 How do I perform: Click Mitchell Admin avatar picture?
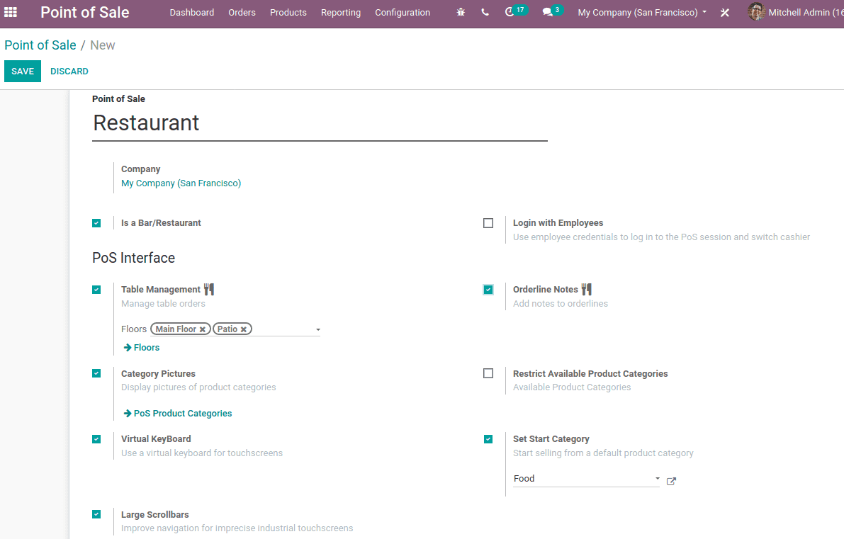tap(756, 12)
